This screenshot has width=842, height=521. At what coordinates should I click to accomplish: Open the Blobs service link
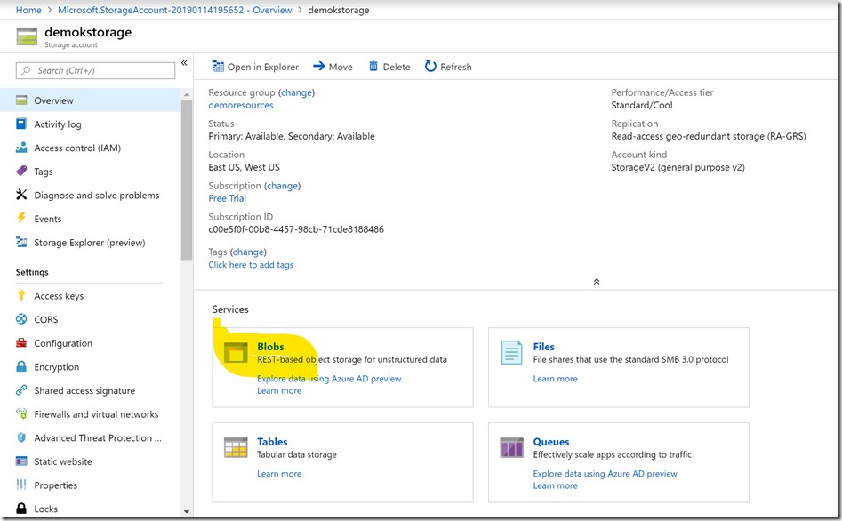pyautogui.click(x=270, y=347)
